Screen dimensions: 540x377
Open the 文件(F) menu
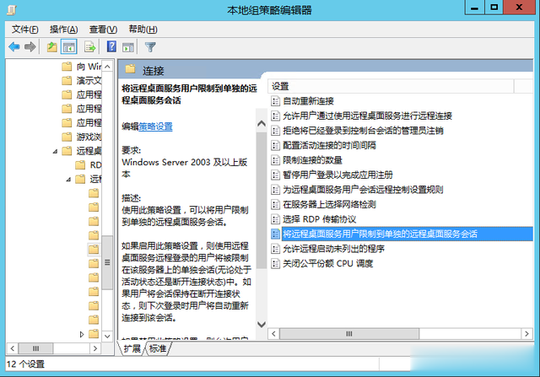coord(25,30)
